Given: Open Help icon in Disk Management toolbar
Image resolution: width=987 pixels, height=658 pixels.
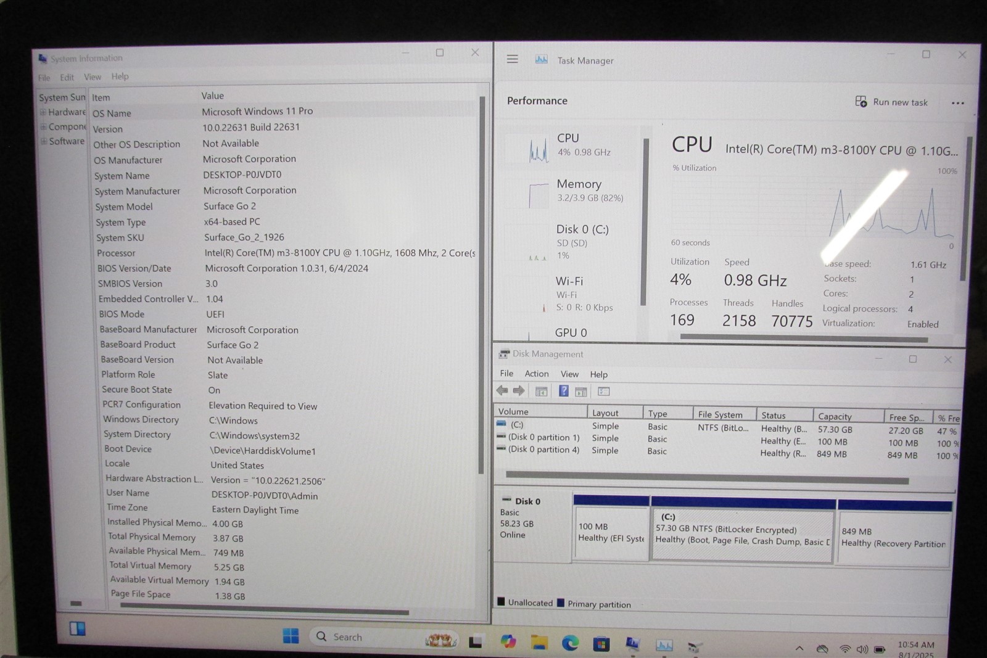Looking at the screenshot, I should (563, 391).
